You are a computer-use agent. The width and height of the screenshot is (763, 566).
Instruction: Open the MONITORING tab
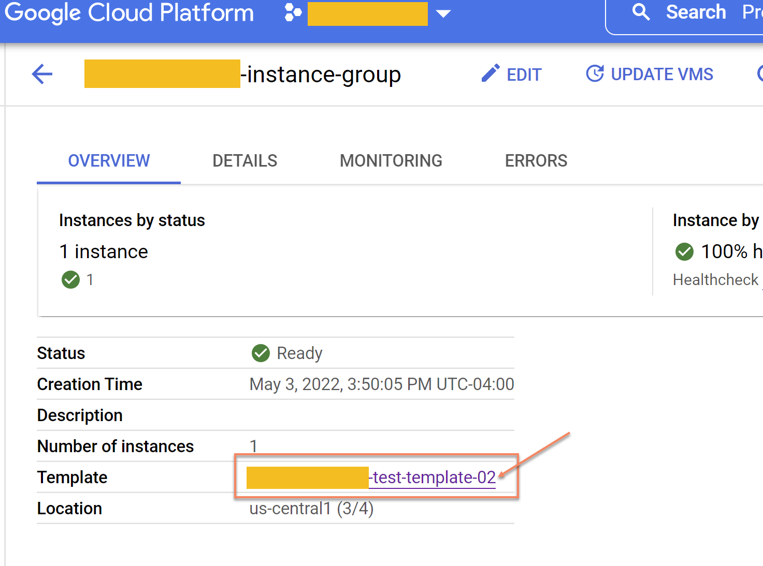coord(391,161)
